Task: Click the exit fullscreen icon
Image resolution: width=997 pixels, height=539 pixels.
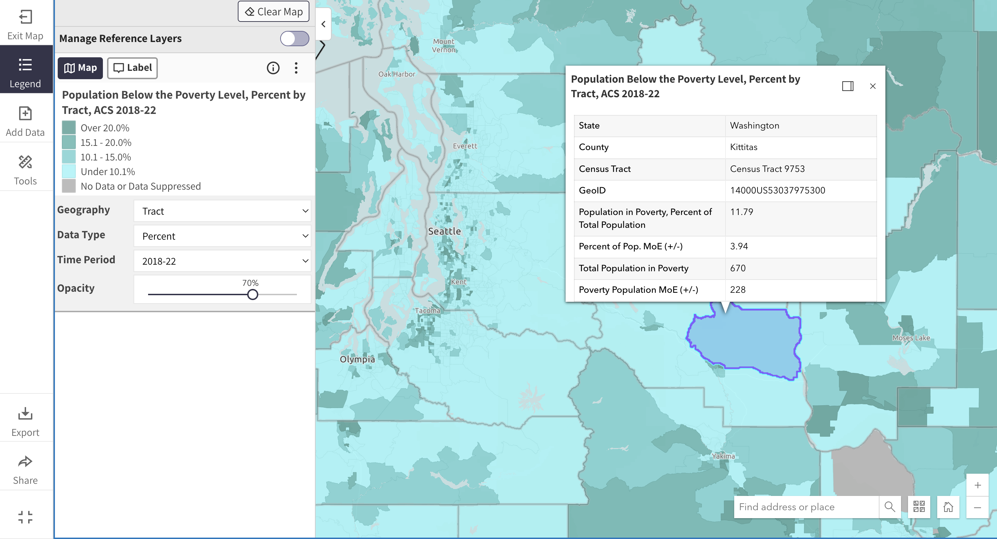Action: click(x=25, y=517)
